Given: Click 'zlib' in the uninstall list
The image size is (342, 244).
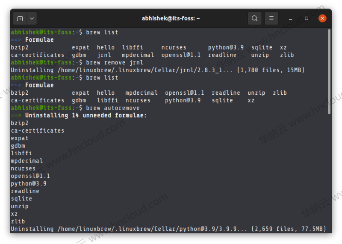Looking at the screenshot, I should 18,221.
